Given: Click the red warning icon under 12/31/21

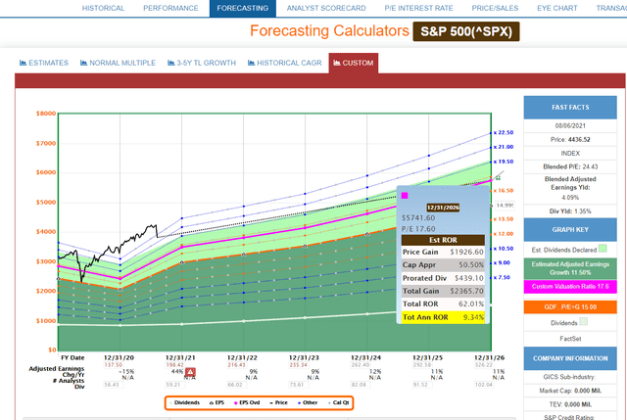Looking at the screenshot, I should 190,372.
